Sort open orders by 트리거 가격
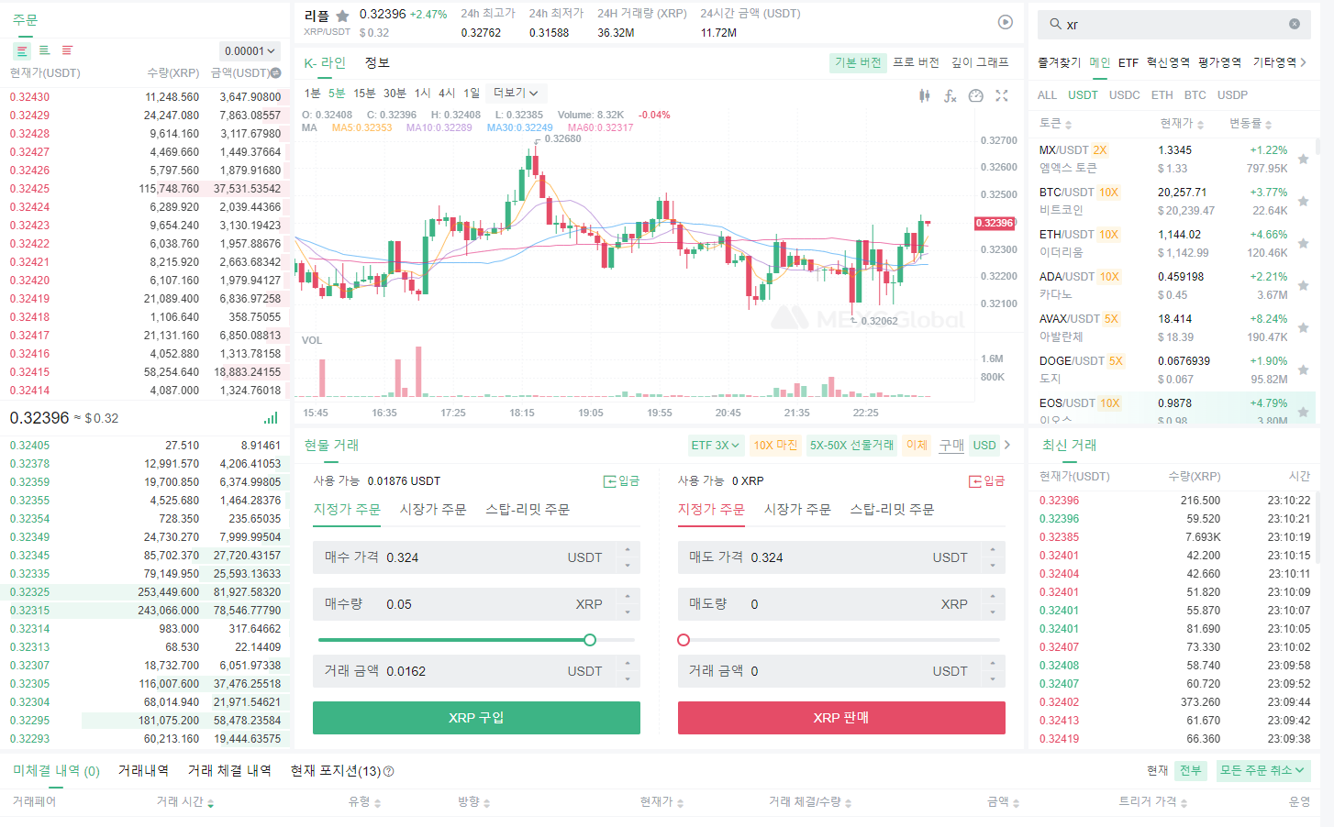 1153,802
